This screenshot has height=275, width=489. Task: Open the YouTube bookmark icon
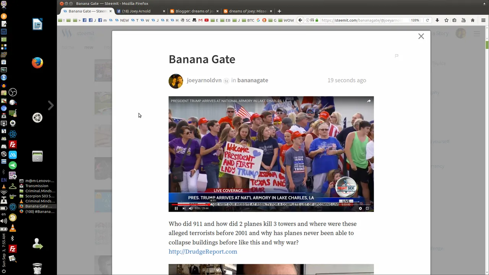tap(206, 20)
